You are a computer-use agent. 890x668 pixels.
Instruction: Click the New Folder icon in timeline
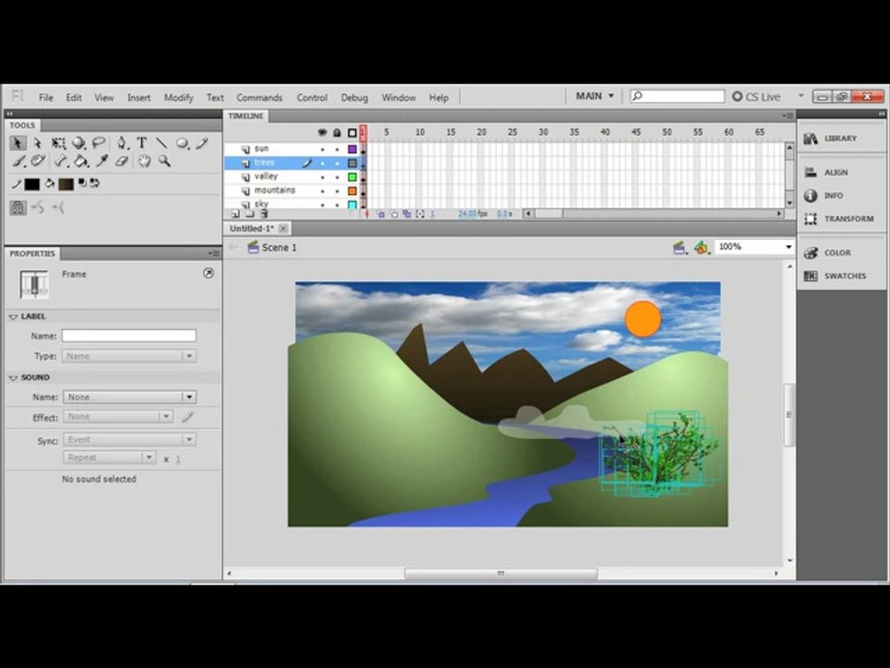pyautogui.click(x=249, y=214)
